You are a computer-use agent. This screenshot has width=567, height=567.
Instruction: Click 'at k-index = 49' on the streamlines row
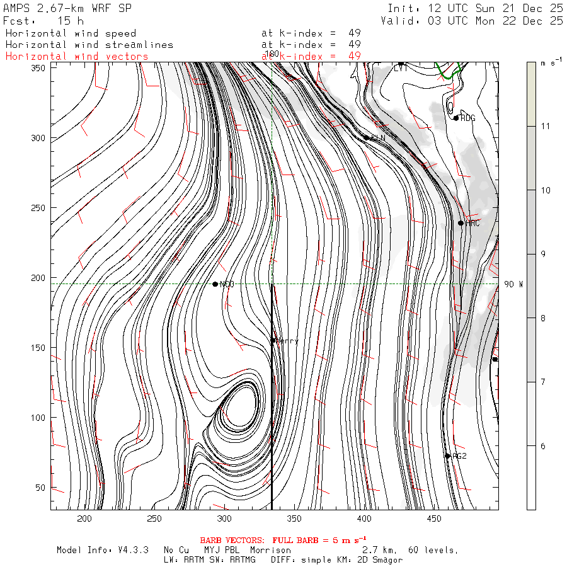click(311, 45)
